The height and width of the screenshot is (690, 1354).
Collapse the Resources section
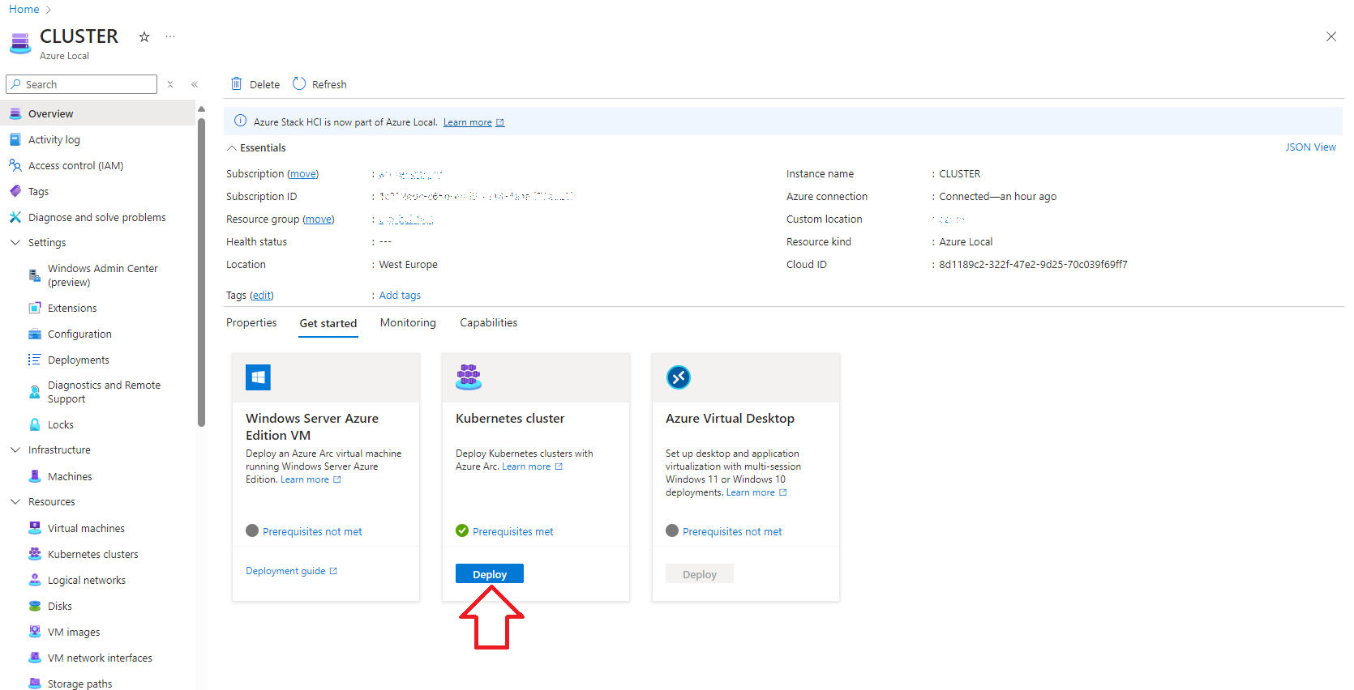click(15, 501)
